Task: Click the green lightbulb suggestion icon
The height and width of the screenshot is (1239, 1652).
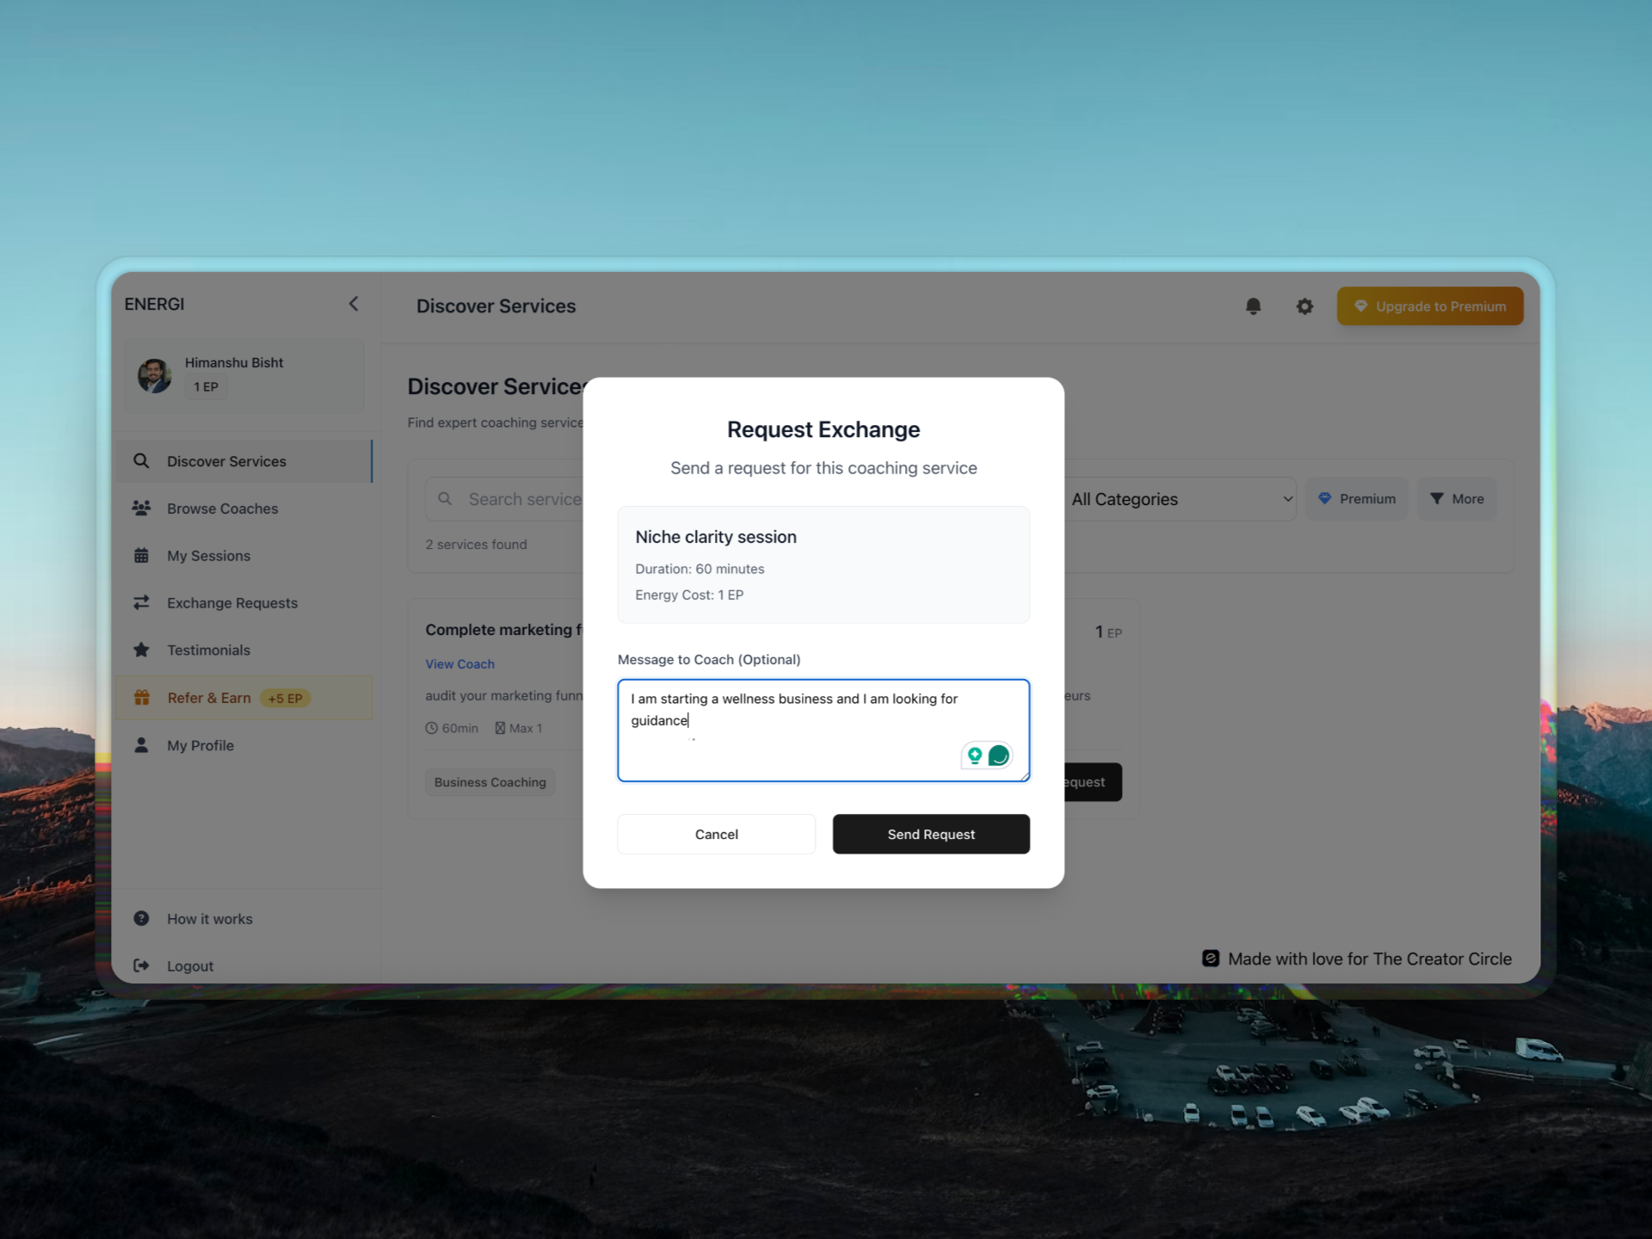Action: tap(975, 755)
